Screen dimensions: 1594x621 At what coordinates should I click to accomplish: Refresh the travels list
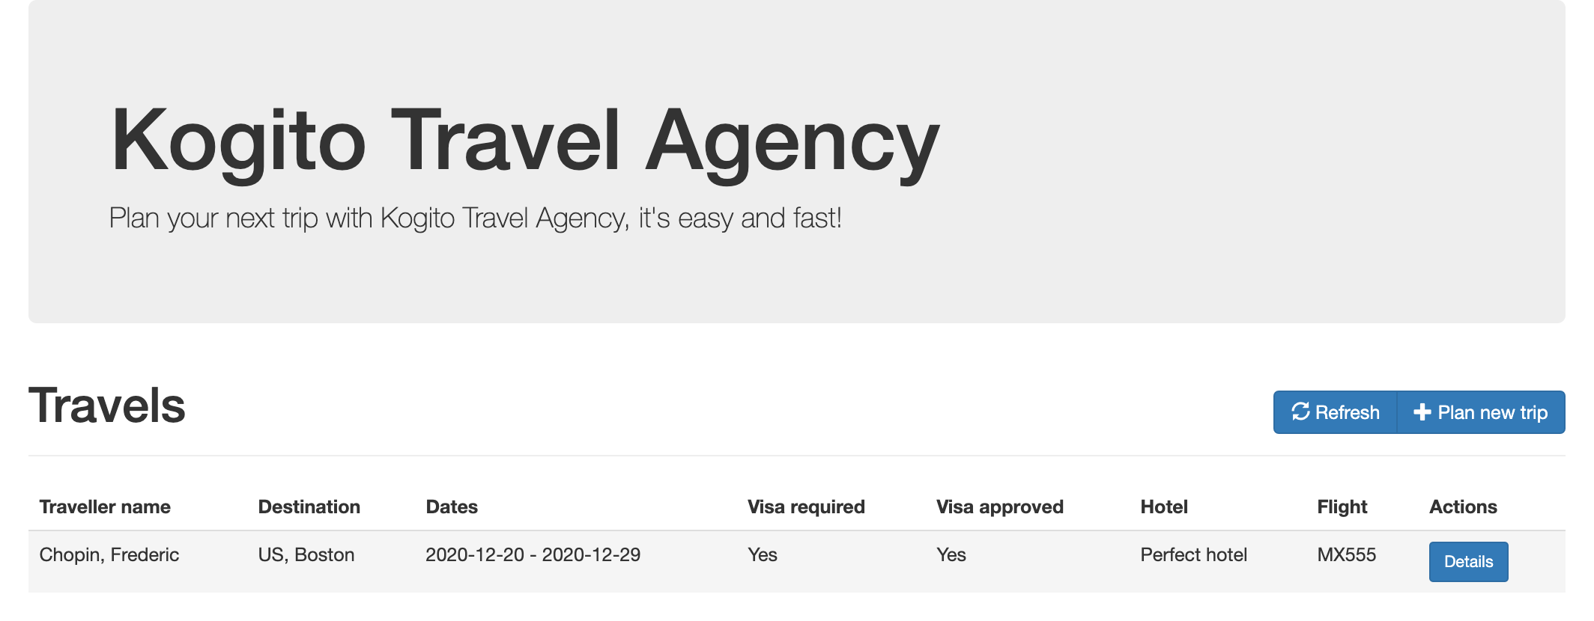pyautogui.click(x=1336, y=412)
